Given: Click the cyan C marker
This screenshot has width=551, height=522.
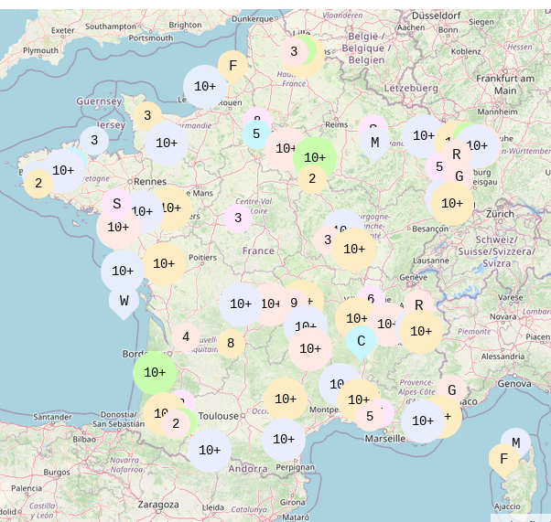Looking at the screenshot, I should point(362,342).
